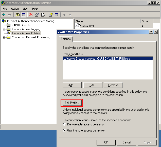
Task: Select Deny remote access permission
Action: click(64, 124)
